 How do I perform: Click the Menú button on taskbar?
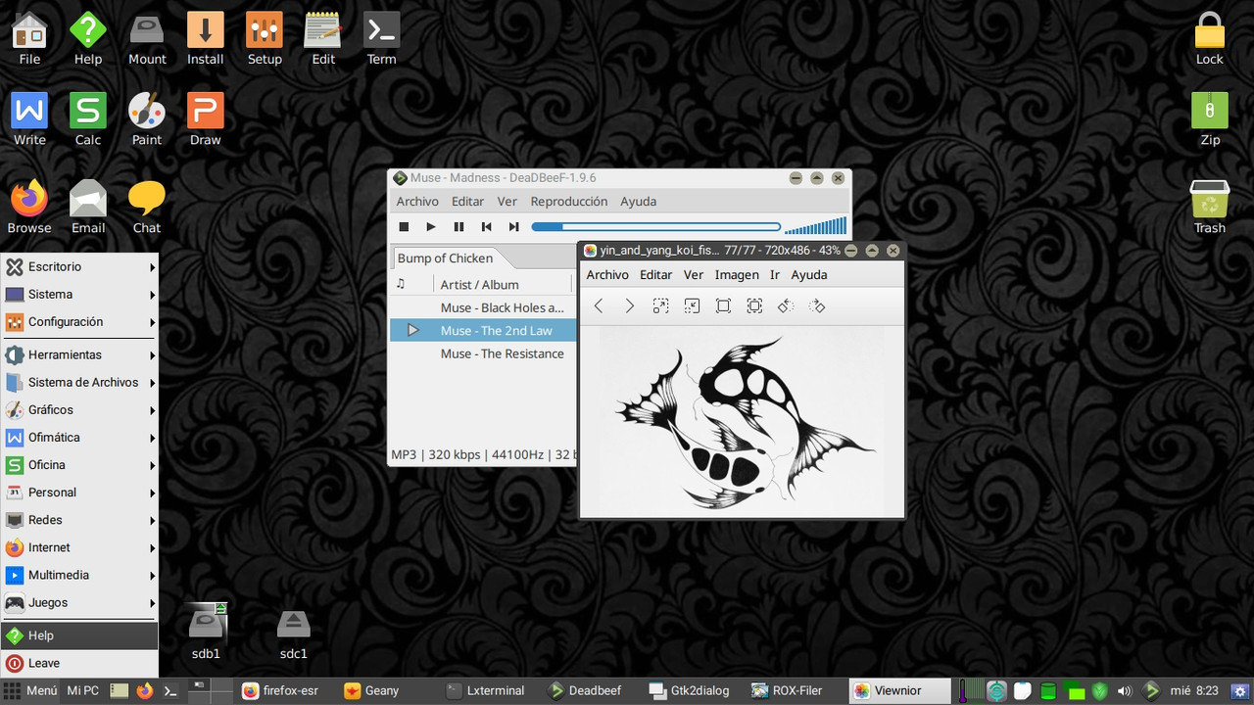(31, 690)
